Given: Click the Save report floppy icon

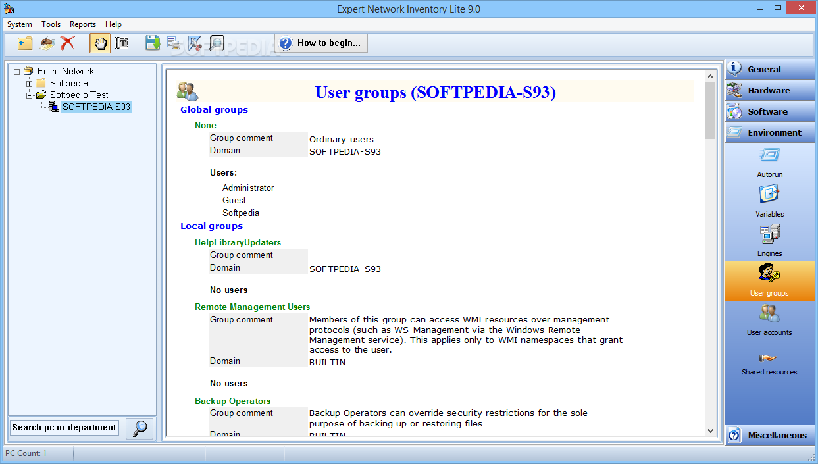Looking at the screenshot, I should click(x=153, y=43).
